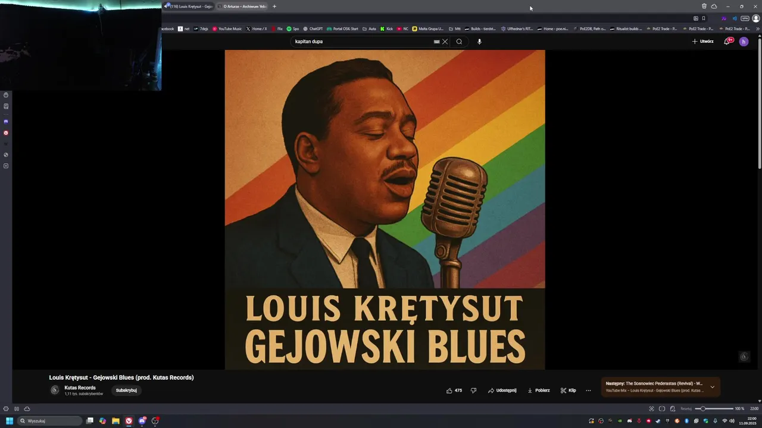Viewport: 762px width, 428px height.
Task: Click the Kutas Records channel avatar
Action: click(55, 390)
